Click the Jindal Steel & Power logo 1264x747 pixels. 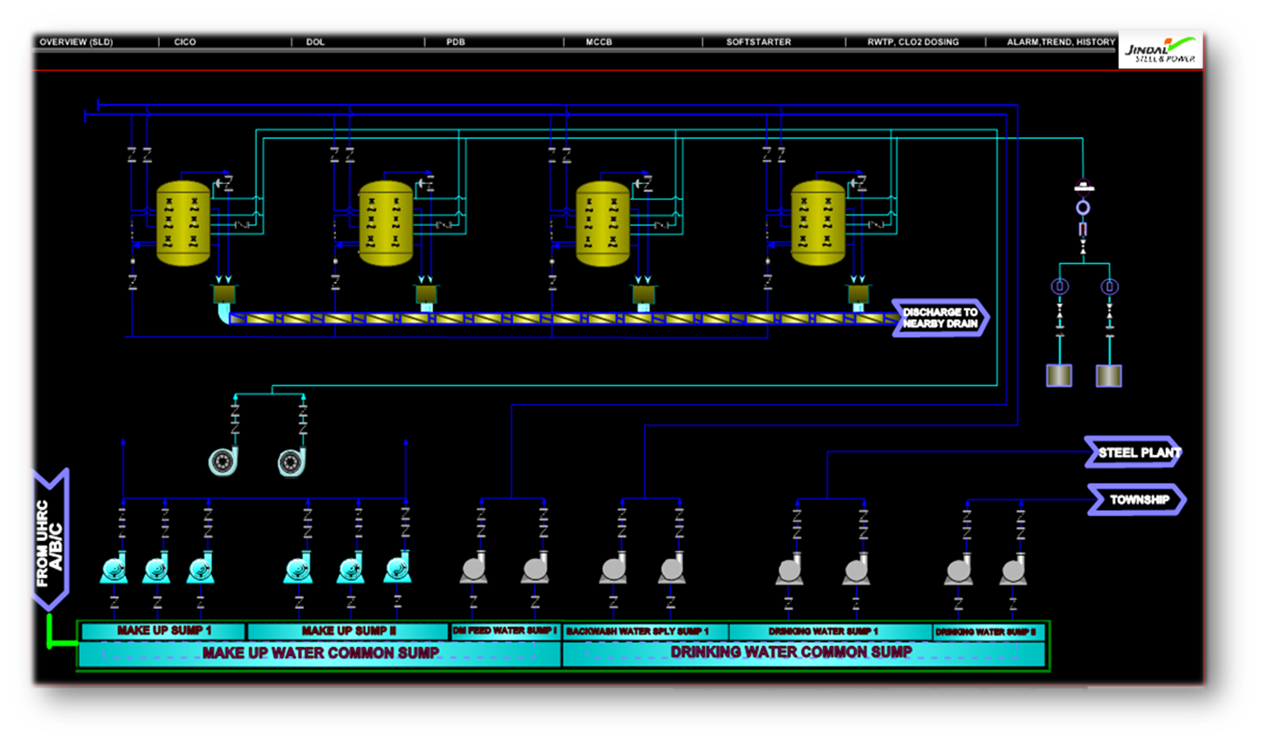click(1160, 50)
